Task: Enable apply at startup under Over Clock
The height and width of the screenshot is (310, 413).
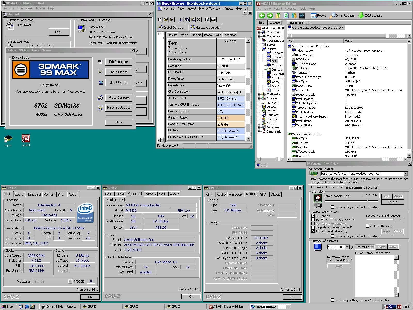Action: tap(332, 207)
